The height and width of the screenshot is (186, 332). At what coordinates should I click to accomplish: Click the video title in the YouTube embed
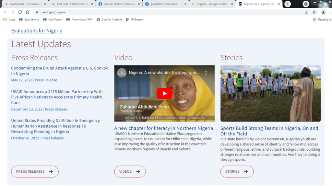point(164,73)
